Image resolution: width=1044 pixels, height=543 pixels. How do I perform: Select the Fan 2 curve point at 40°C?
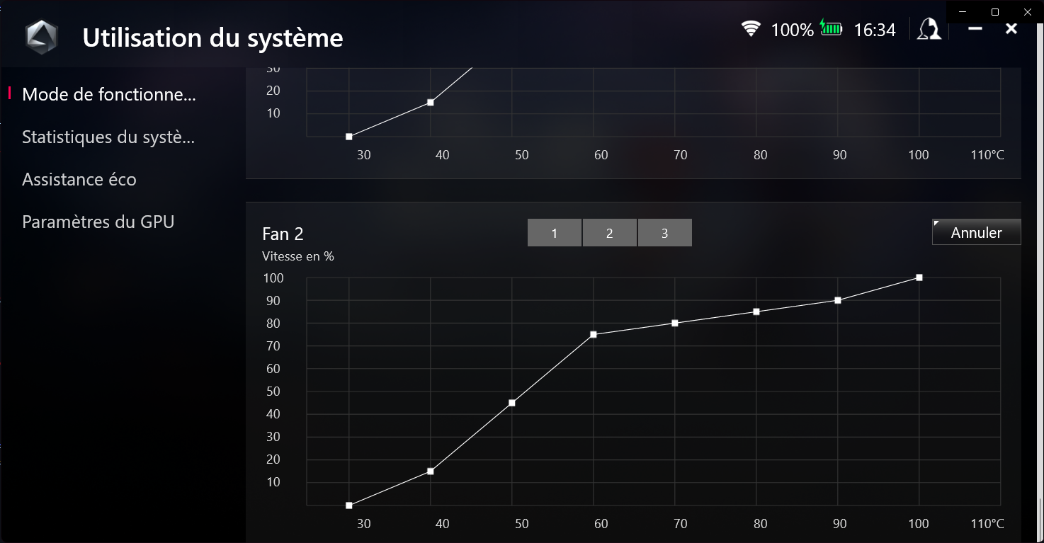coord(431,470)
